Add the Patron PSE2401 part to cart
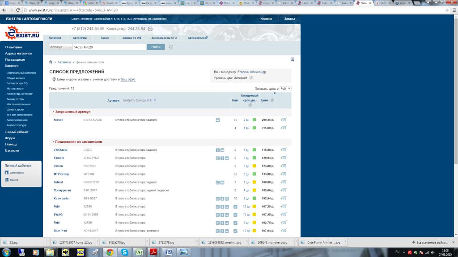This screenshot has width=458, height=257. pyautogui.click(x=283, y=166)
